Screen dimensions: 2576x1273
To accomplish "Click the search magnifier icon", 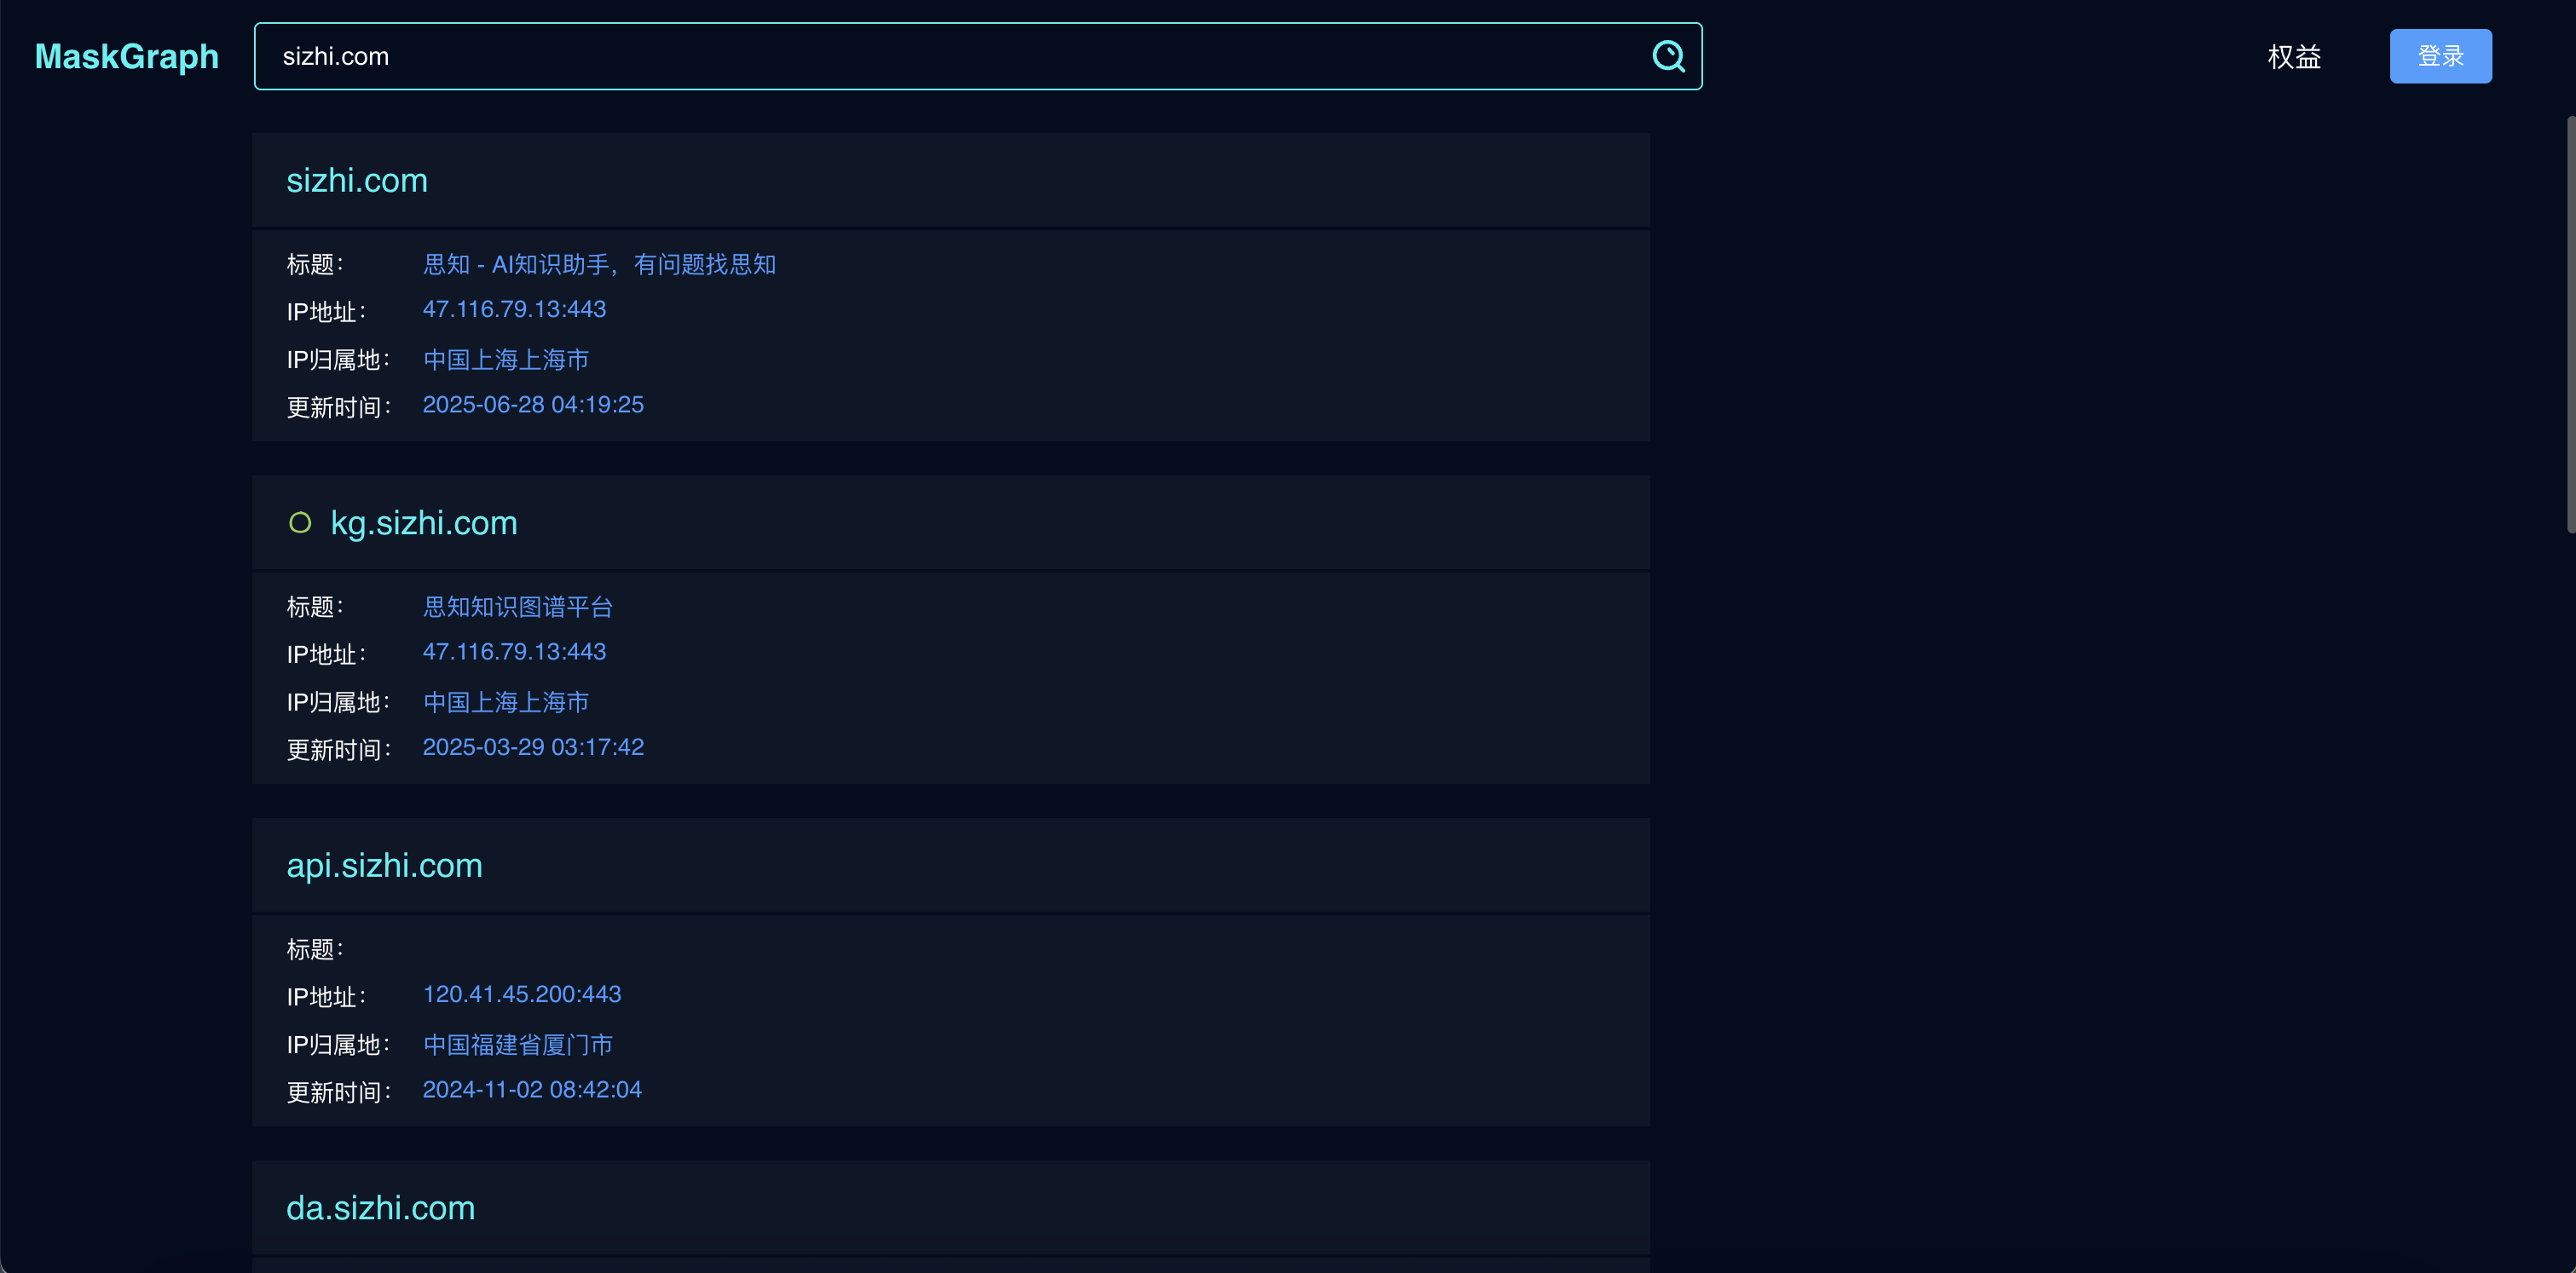I will (1668, 56).
